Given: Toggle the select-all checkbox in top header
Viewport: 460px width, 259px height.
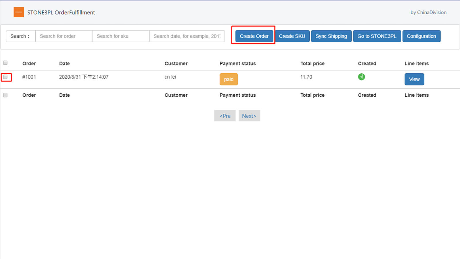Looking at the screenshot, I should pos(5,63).
